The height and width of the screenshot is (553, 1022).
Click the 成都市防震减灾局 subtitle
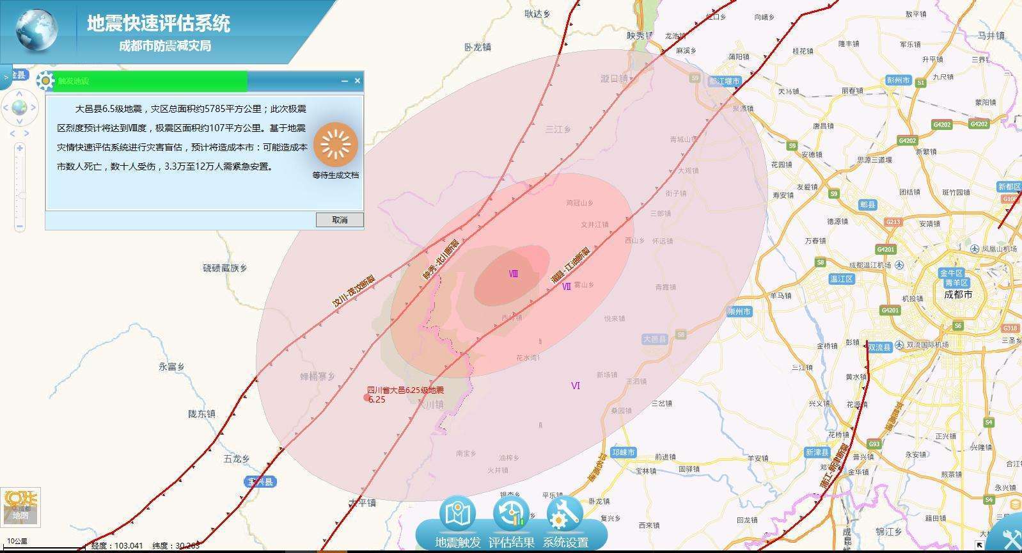[165, 46]
